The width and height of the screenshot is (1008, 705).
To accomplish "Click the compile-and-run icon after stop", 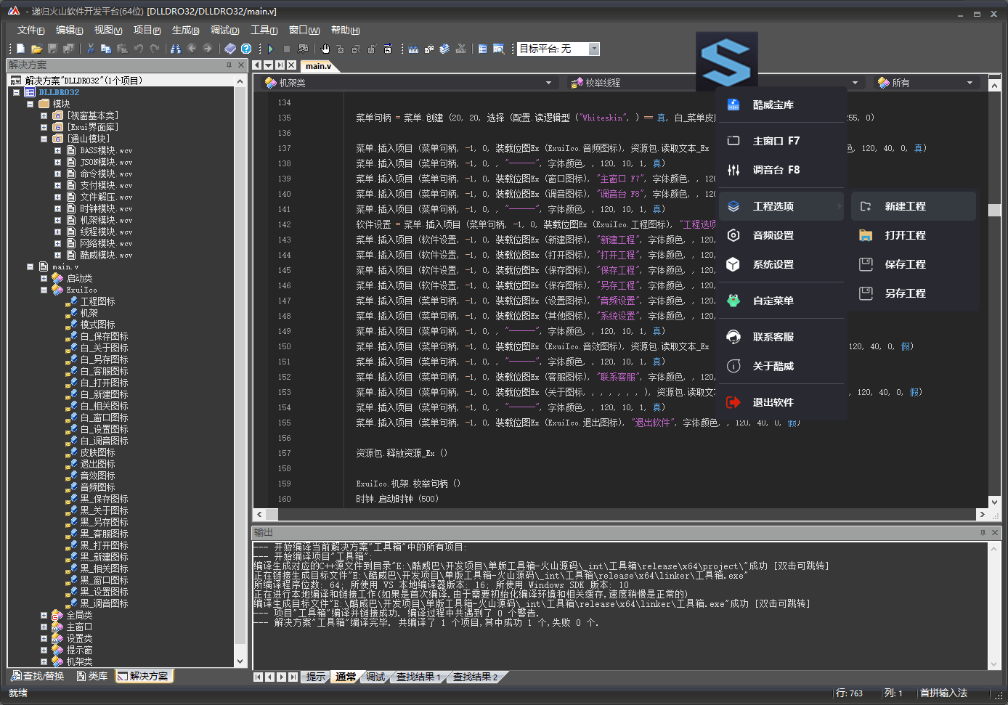I will pyautogui.click(x=303, y=49).
